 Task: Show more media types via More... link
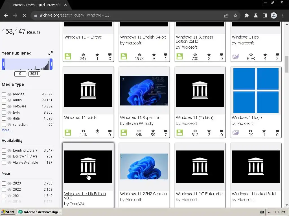(x=7, y=130)
